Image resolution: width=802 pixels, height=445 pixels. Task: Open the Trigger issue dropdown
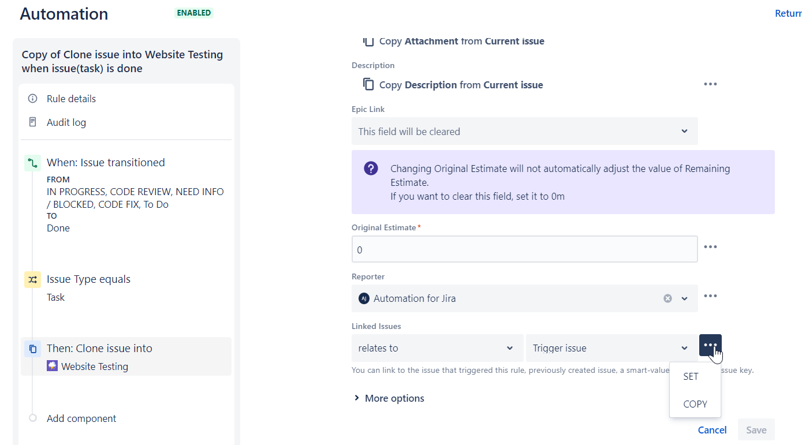pyautogui.click(x=611, y=348)
